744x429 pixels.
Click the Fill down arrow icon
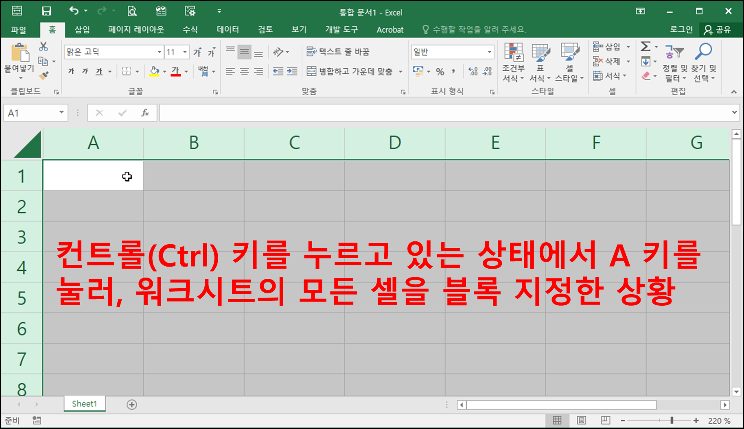(x=646, y=61)
